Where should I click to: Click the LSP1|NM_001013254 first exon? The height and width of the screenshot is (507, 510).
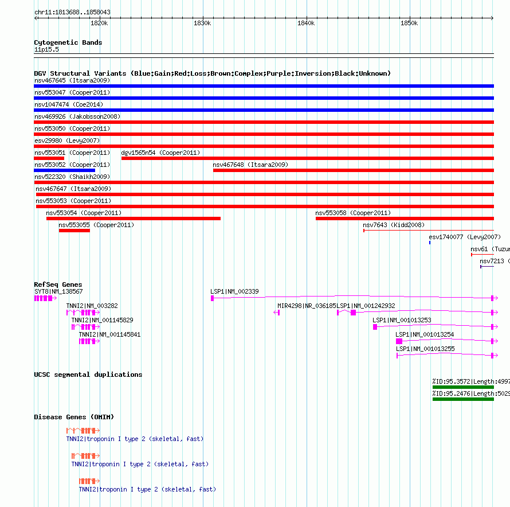[x=399, y=341]
